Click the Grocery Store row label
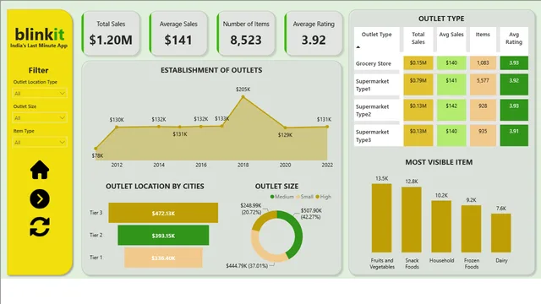This screenshot has width=541, height=304. coord(374,63)
